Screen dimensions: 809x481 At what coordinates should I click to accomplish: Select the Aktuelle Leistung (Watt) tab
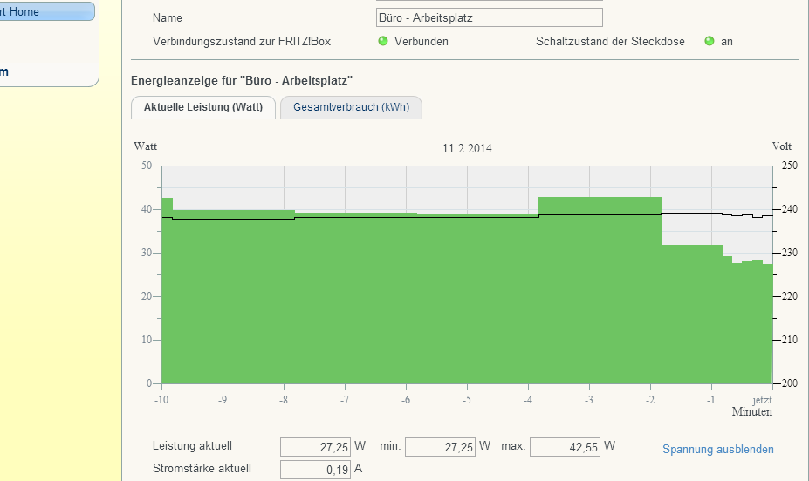pyautogui.click(x=203, y=107)
